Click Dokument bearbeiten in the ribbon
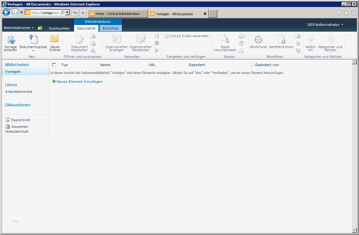This screenshot has height=235, width=359. (x=80, y=43)
